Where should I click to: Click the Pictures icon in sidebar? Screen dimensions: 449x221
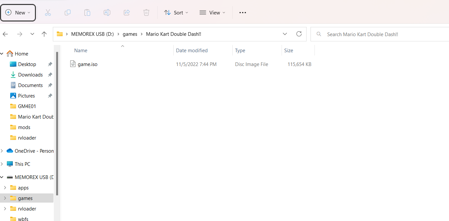click(13, 96)
